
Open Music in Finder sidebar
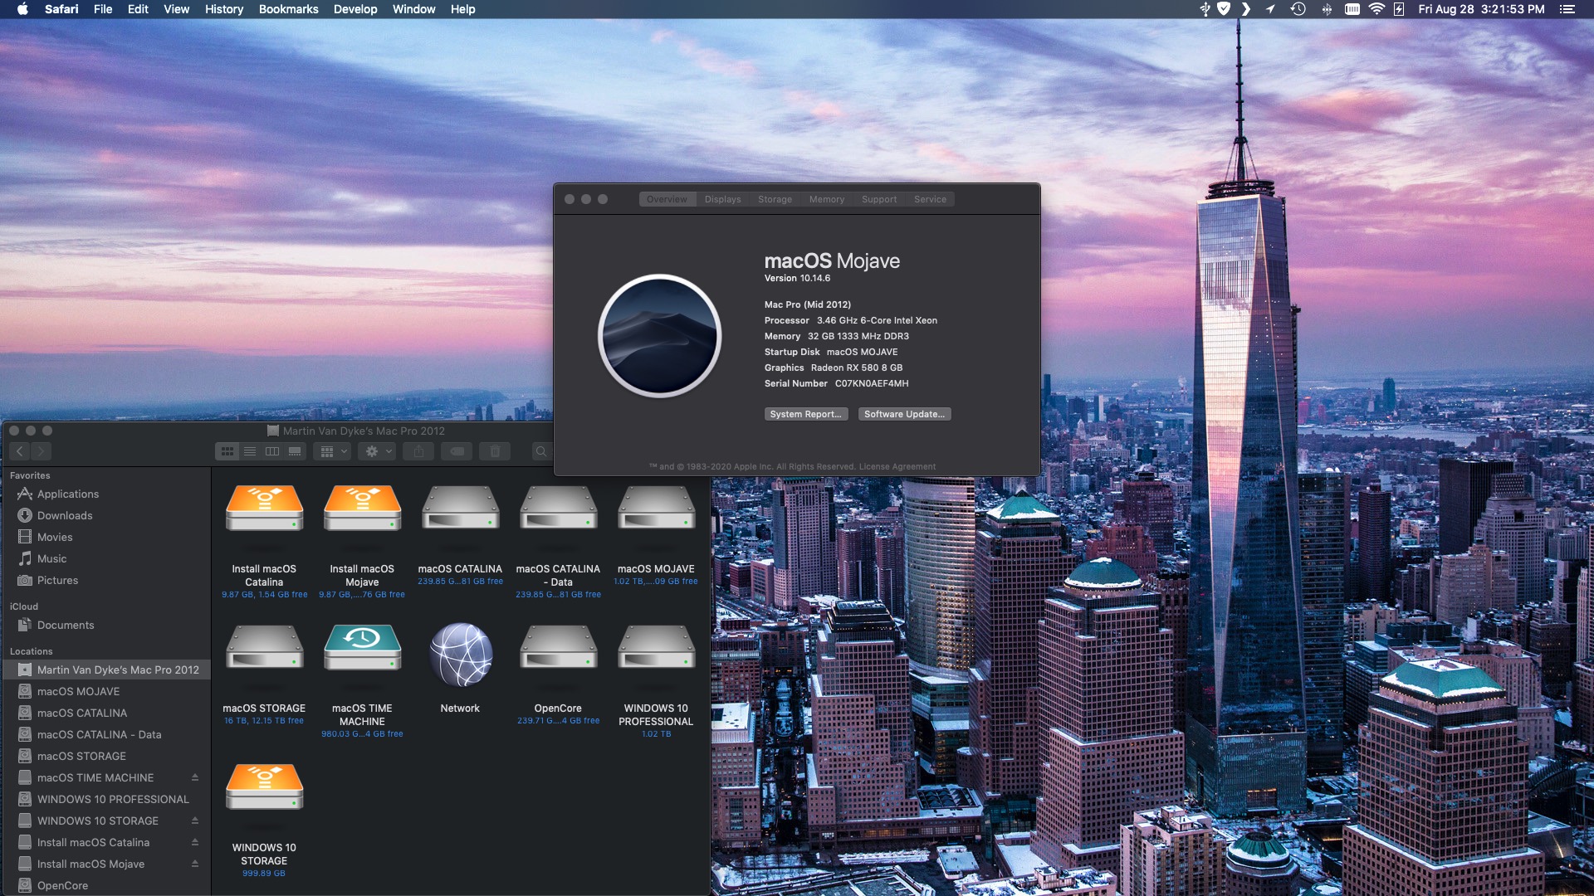click(106, 558)
